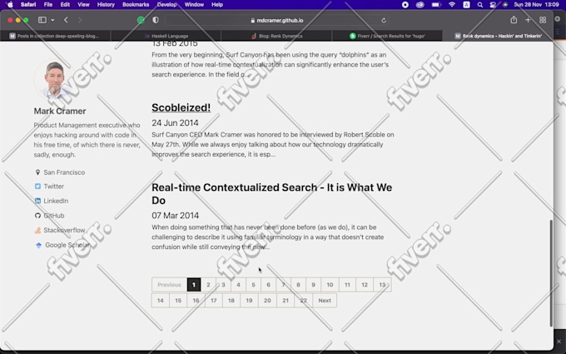Viewport: 566px width, 354px height.
Task: Click the Next pagination button
Action: tap(325, 300)
